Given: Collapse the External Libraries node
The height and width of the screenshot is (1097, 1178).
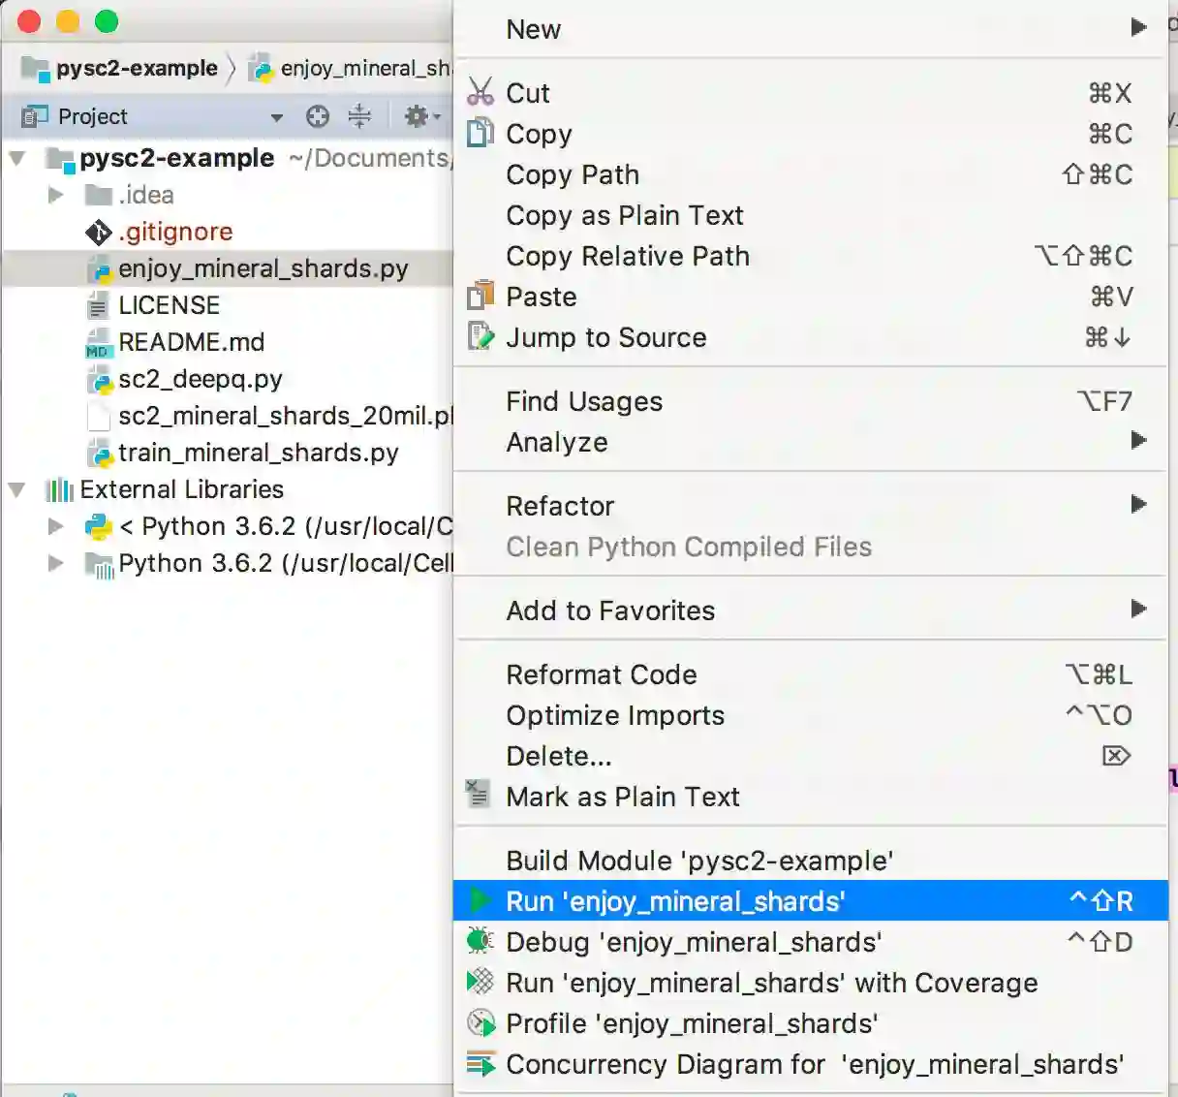Looking at the screenshot, I should (17, 489).
